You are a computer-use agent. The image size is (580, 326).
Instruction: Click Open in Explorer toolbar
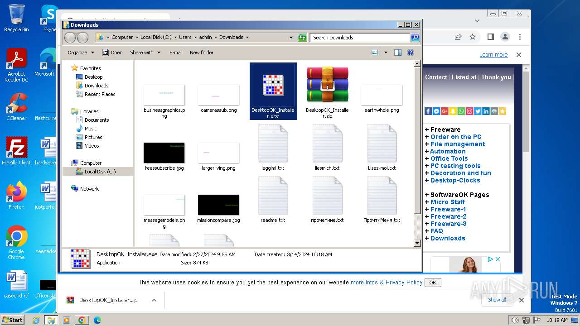tap(112, 53)
